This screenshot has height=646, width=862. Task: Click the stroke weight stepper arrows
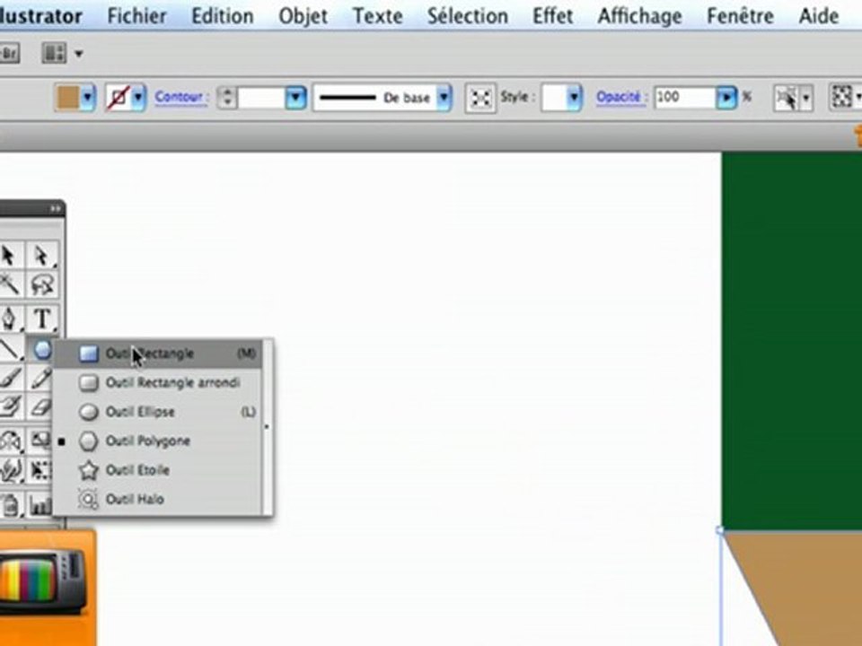pyautogui.click(x=227, y=98)
